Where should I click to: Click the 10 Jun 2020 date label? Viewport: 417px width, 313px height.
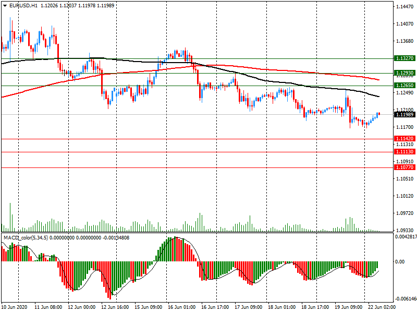(x=16, y=308)
